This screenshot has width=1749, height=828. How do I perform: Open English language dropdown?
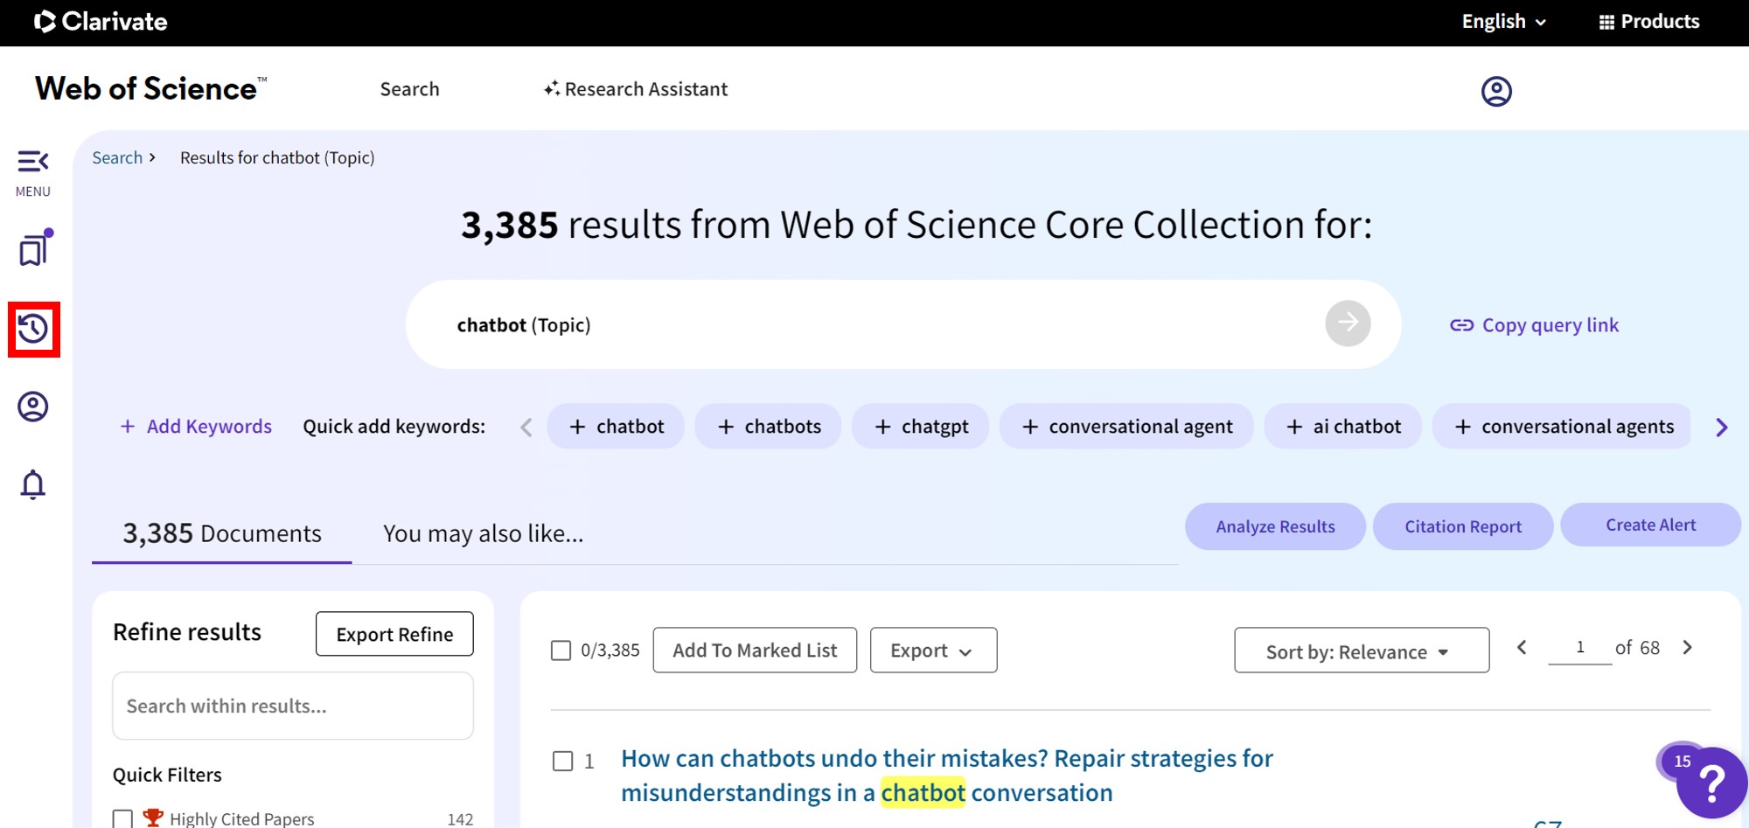(x=1504, y=22)
